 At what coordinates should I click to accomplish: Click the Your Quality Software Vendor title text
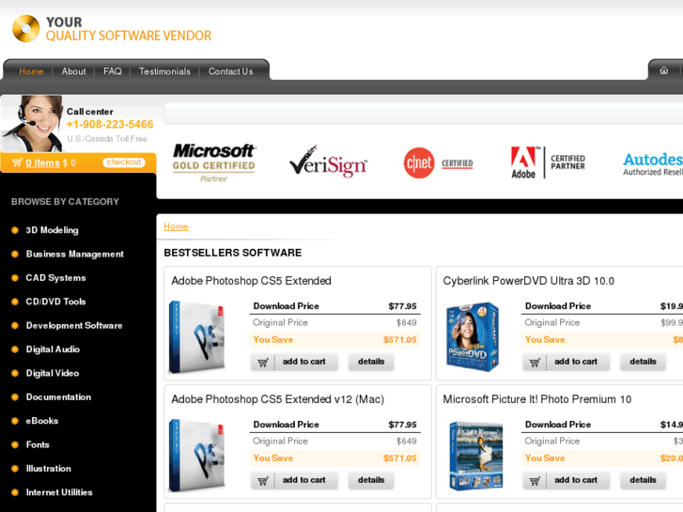pyautogui.click(x=129, y=29)
